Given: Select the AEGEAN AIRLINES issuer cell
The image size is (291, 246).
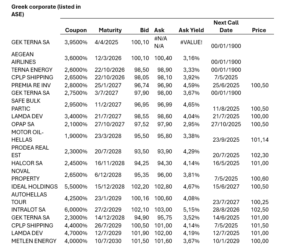Looking at the screenshot, I should coord(23,58).
